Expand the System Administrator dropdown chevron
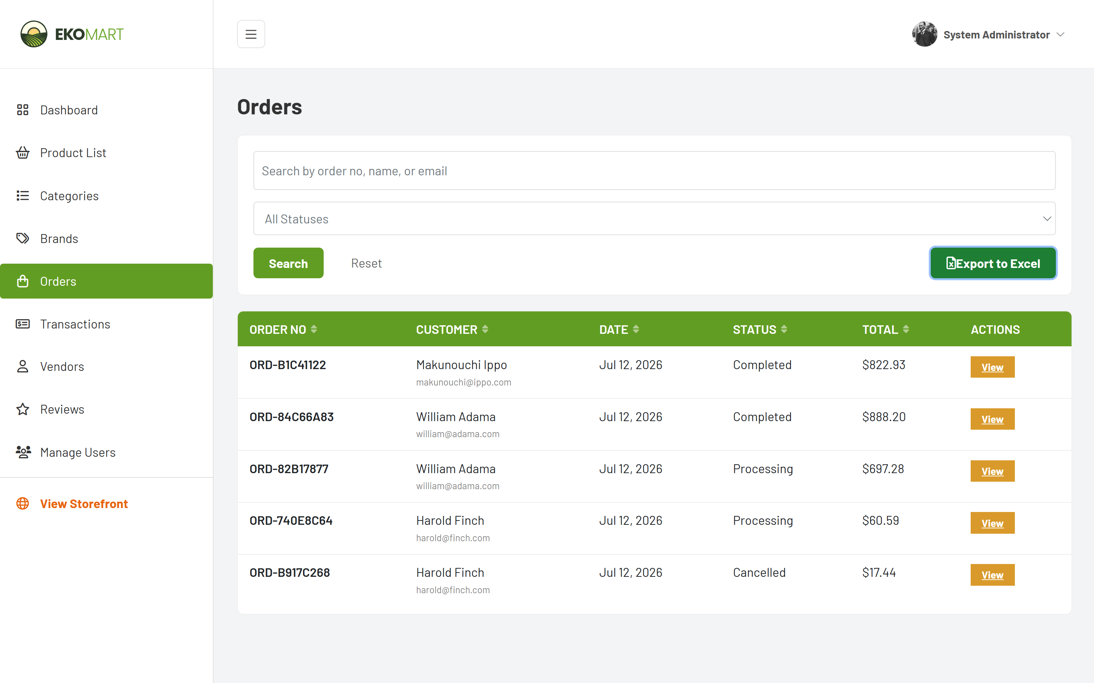The height and width of the screenshot is (683, 1094). [x=1060, y=35]
